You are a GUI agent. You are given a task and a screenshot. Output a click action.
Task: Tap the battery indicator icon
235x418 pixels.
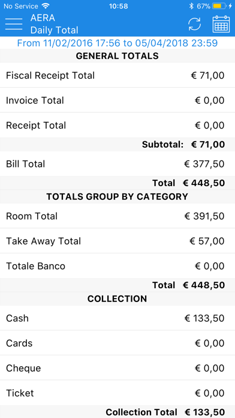click(x=219, y=6)
